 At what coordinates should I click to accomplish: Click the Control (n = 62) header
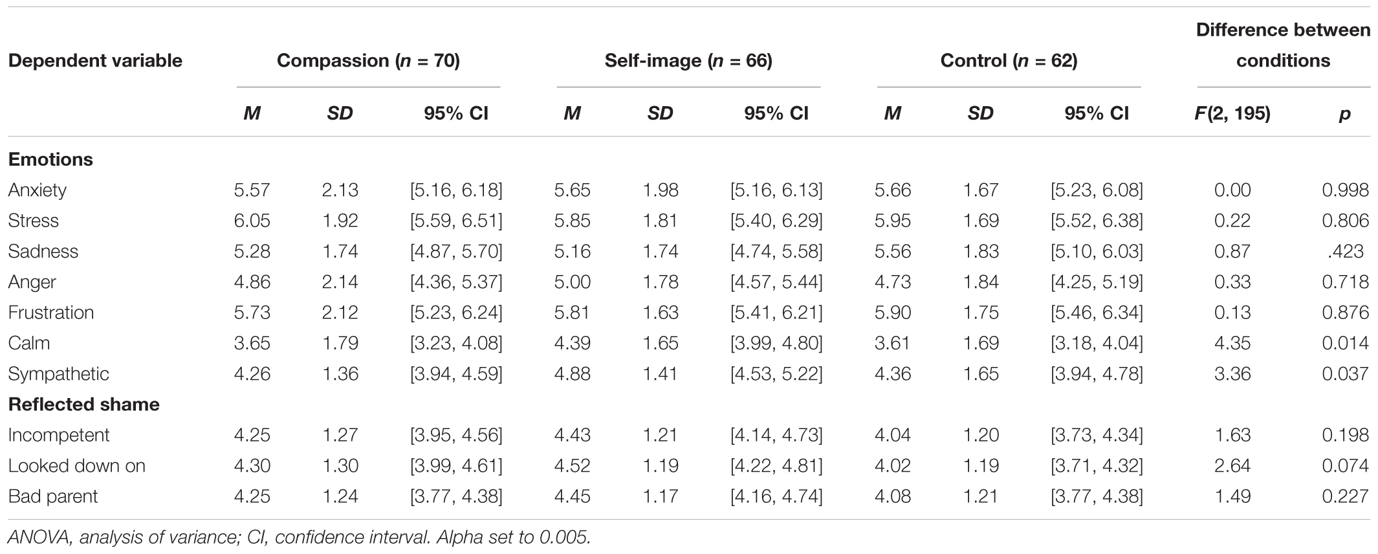(x=1009, y=61)
